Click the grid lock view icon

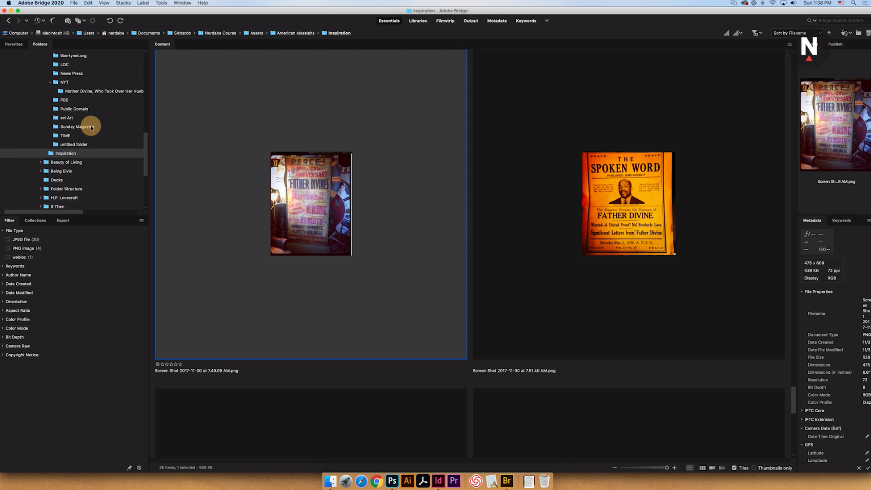click(x=690, y=468)
